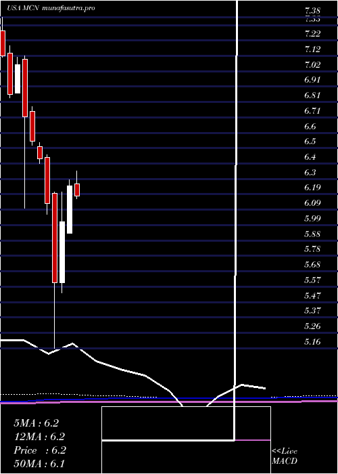Click the 7.22 price axis label
This screenshot has width=338, height=474.
coord(312,34)
